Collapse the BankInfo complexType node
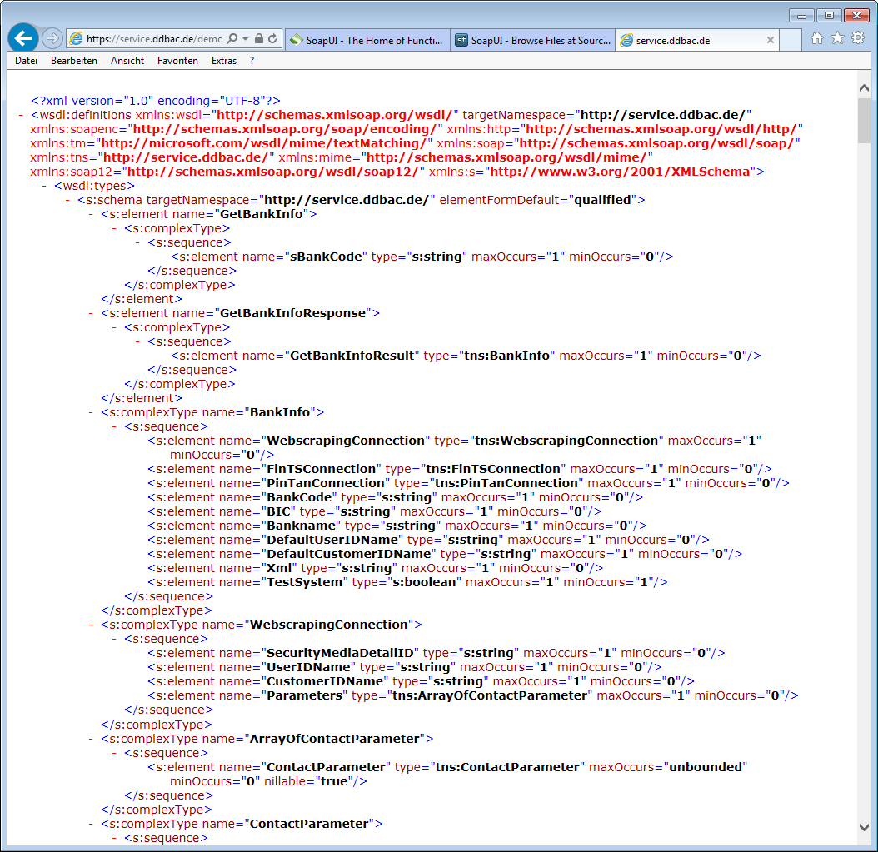 [x=91, y=412]
